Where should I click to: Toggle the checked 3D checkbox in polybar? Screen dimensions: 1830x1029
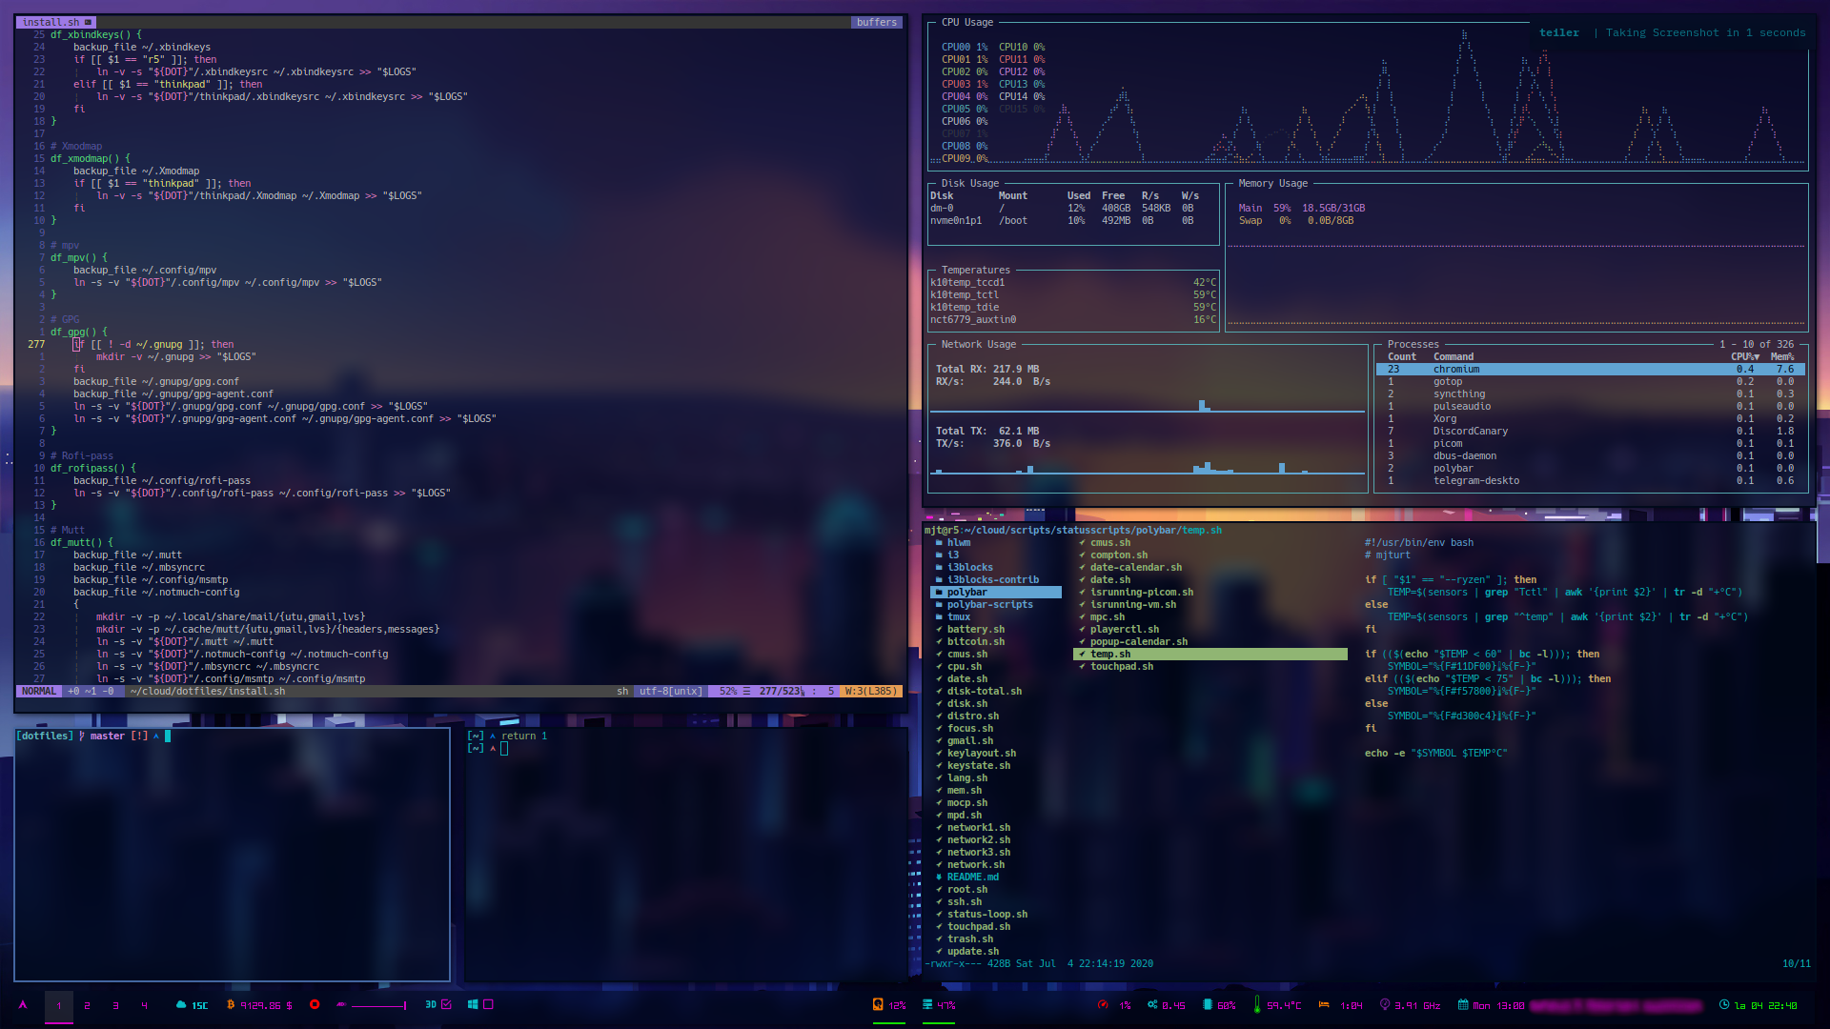(x=446, y=1005)
